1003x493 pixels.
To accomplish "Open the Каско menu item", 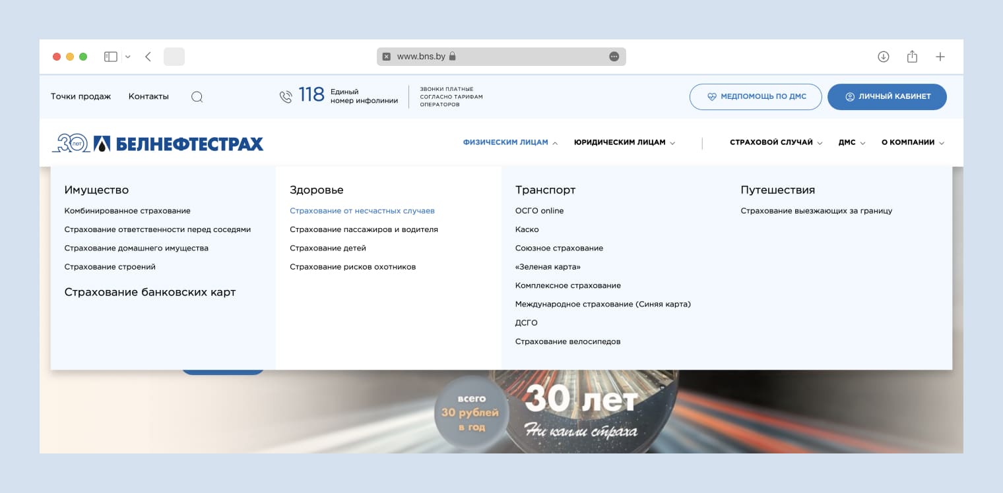I will [527, 229].
